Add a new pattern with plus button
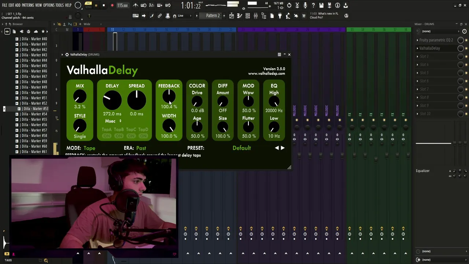 224,16
